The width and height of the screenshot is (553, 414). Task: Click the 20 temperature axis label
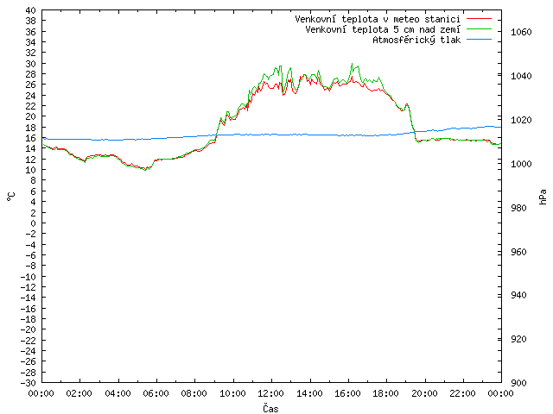(31, 116)
